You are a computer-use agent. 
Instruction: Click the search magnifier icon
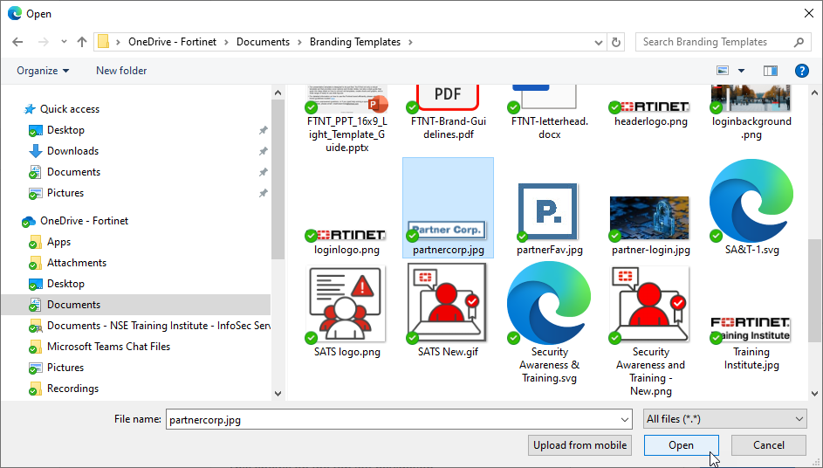click(799, 42)
